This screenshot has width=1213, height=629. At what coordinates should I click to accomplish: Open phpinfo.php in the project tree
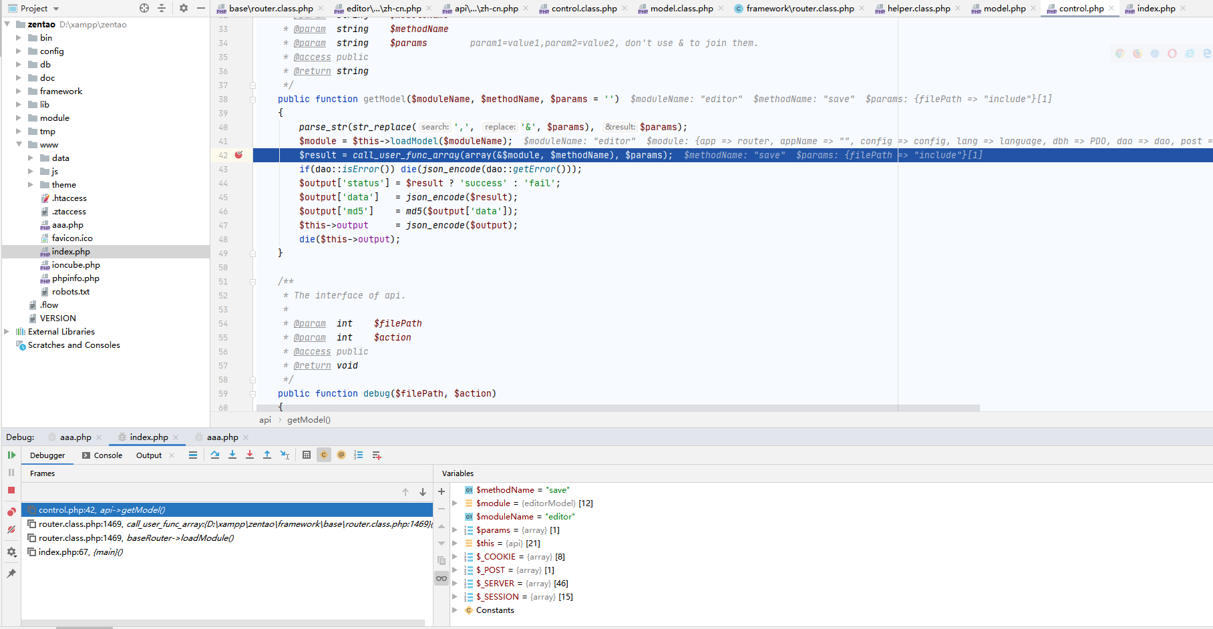coord(75,278)
